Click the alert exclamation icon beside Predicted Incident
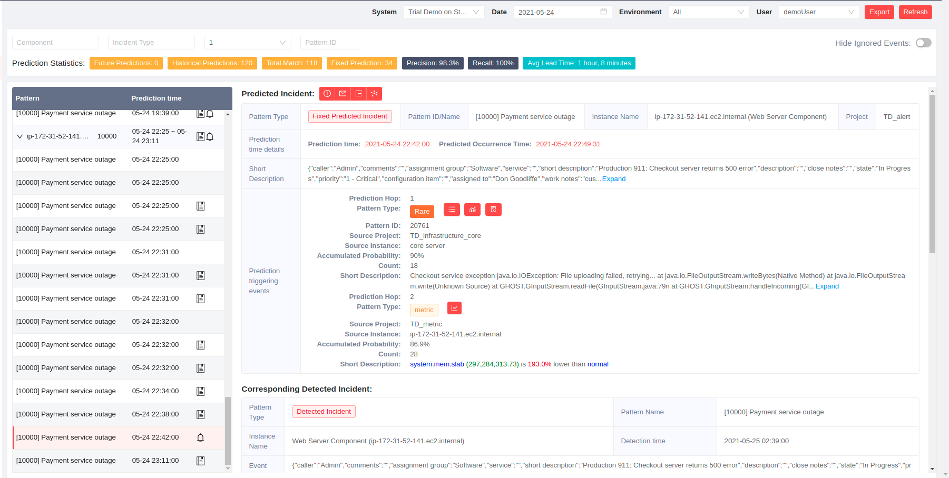This screenshot has height=478, width=949. pos(327,94)
